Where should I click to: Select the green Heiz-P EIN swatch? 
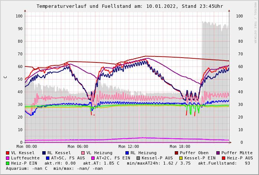[x=8, y=163]
